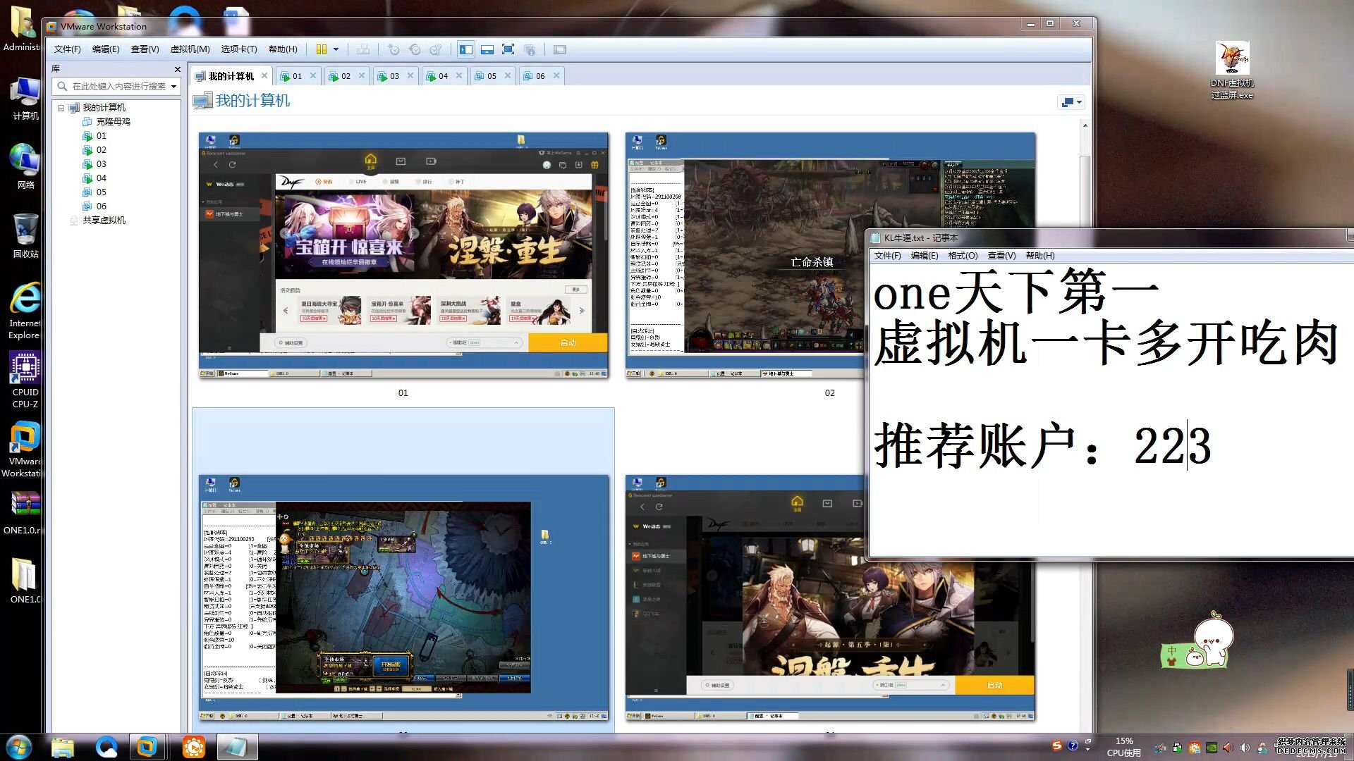The height and width of the screenshot is (761, 1354).
Task: Open the thumbnail size dropdown button
Action: [1071, 103]
